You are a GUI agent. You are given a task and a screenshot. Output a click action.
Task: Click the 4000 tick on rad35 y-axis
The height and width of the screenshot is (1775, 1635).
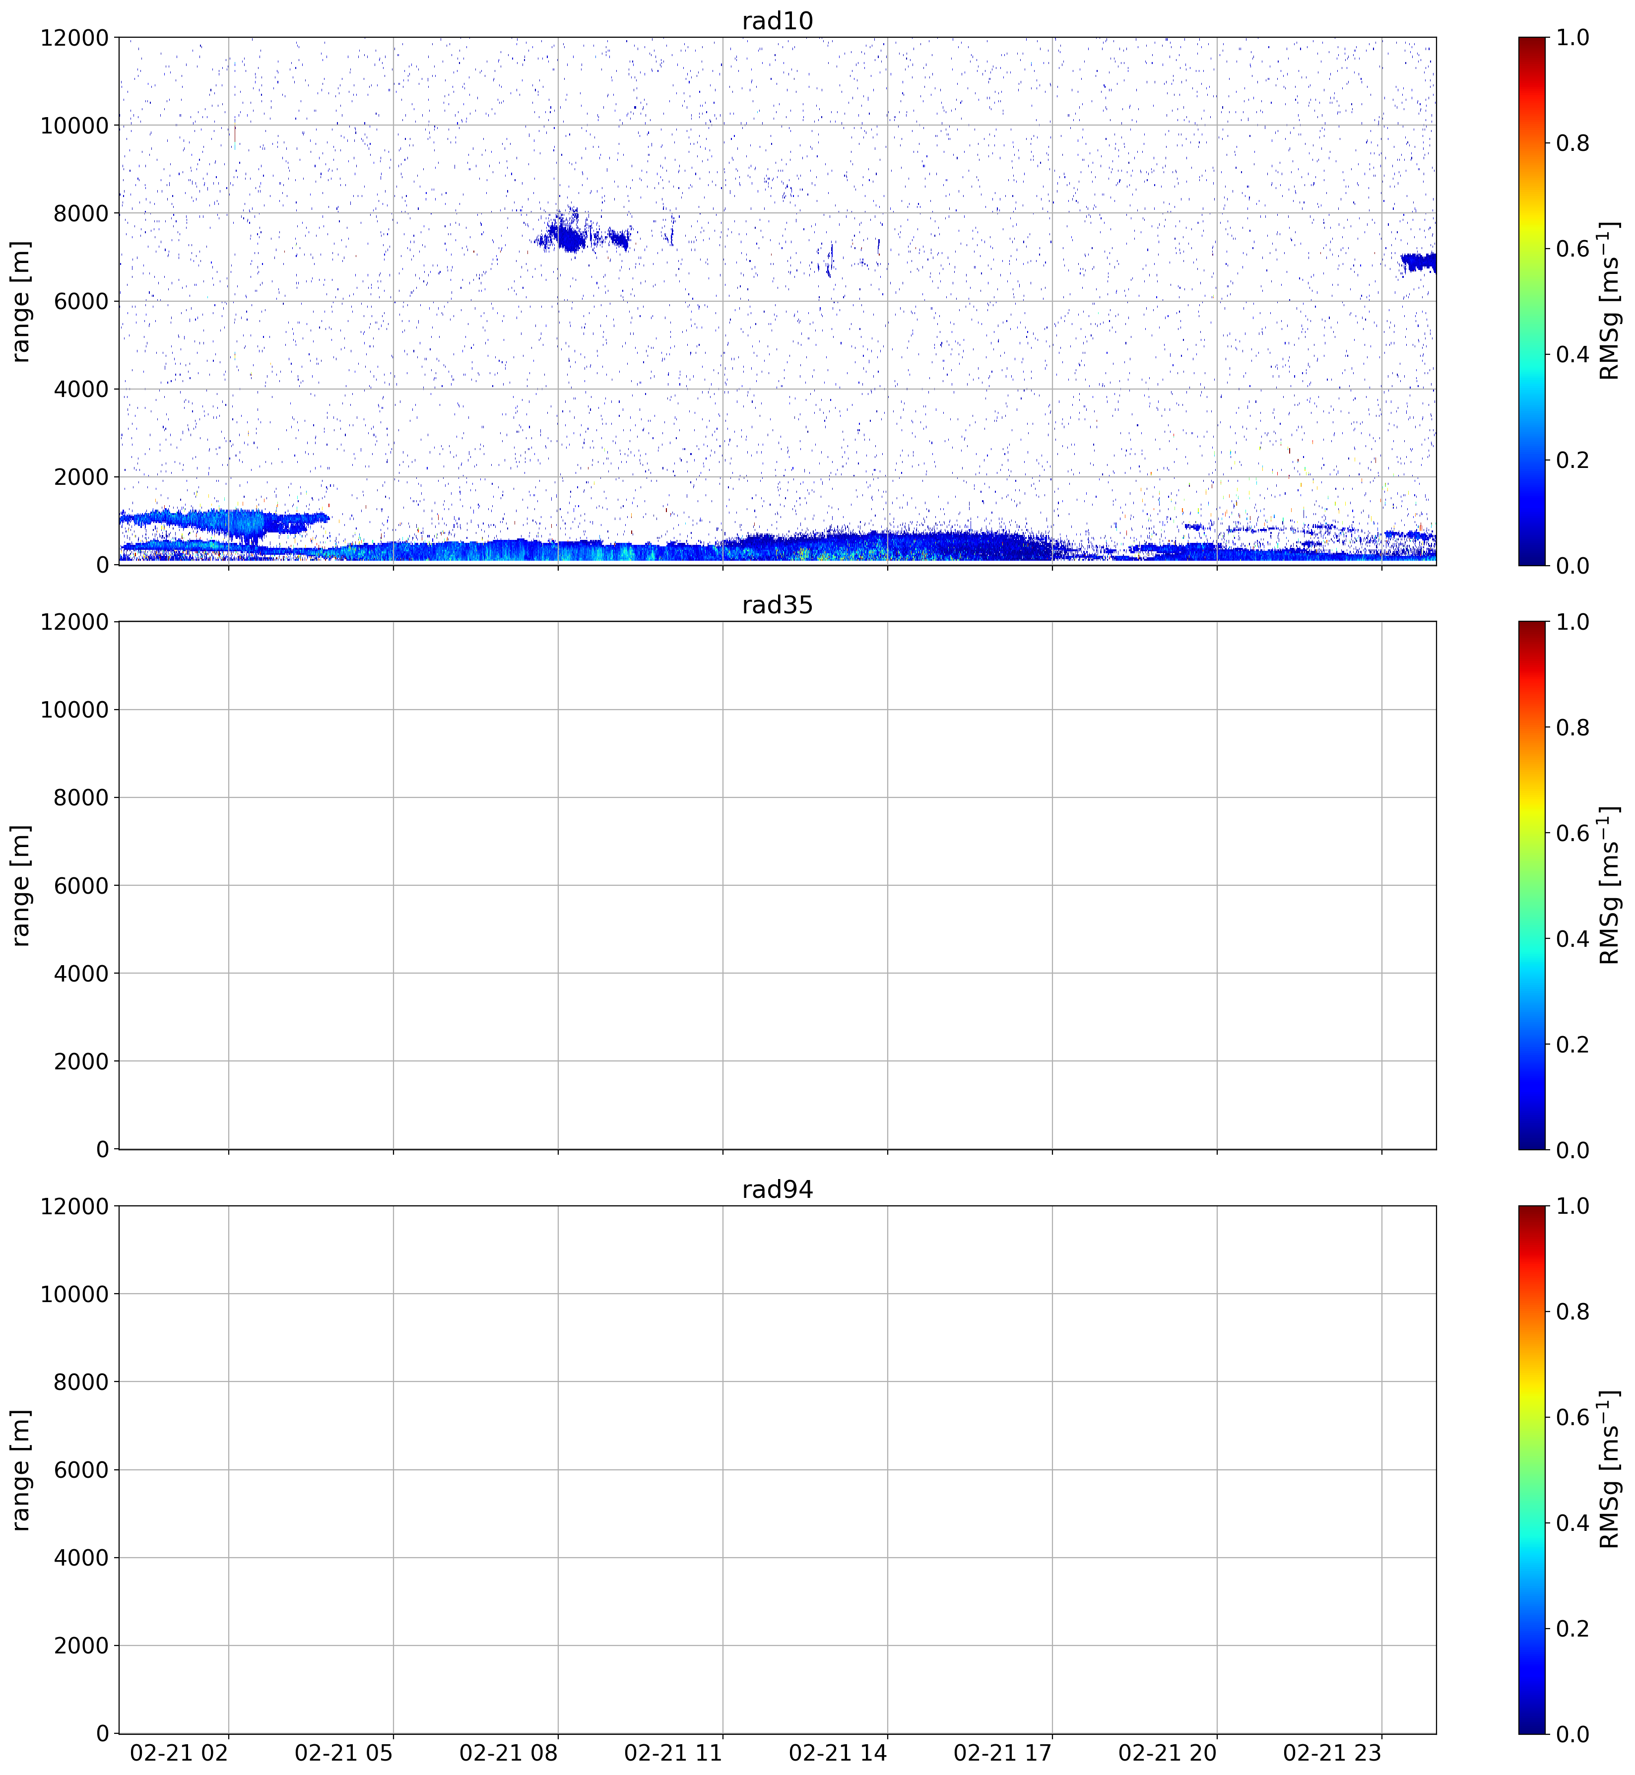[x=80, y=973]
